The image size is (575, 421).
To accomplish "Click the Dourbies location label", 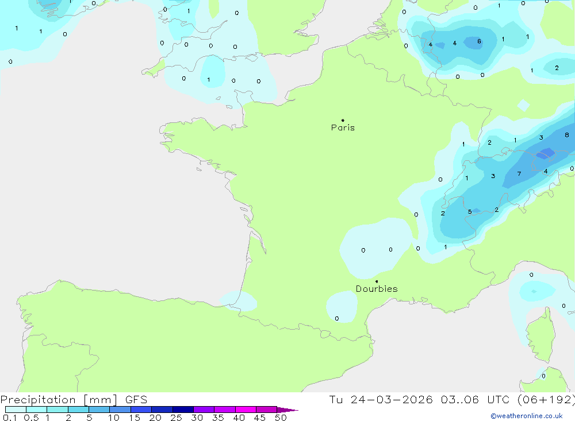I will [377, 289].
